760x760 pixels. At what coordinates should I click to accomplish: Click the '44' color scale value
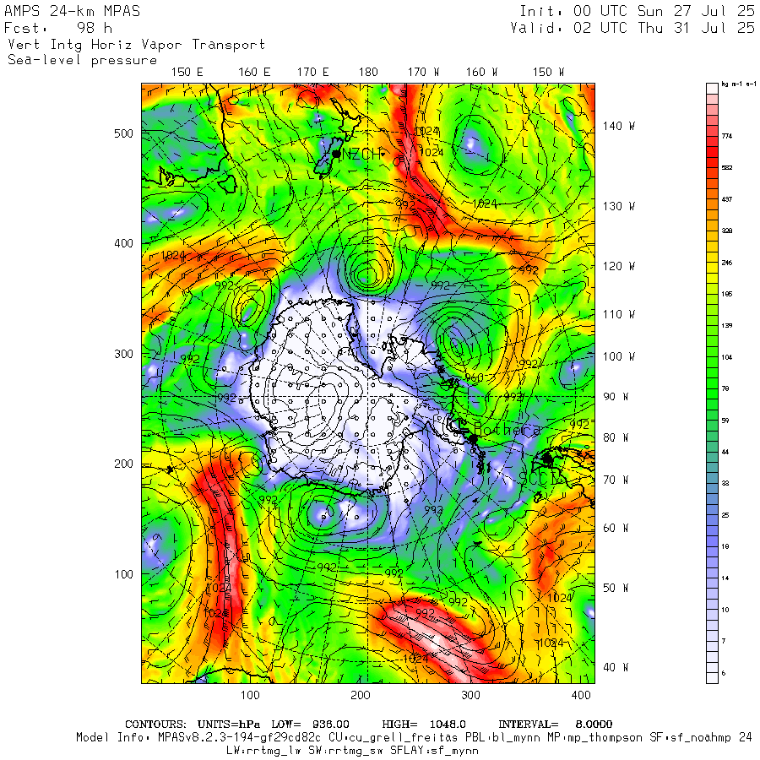pyautogui.click(x=725, y=453)
